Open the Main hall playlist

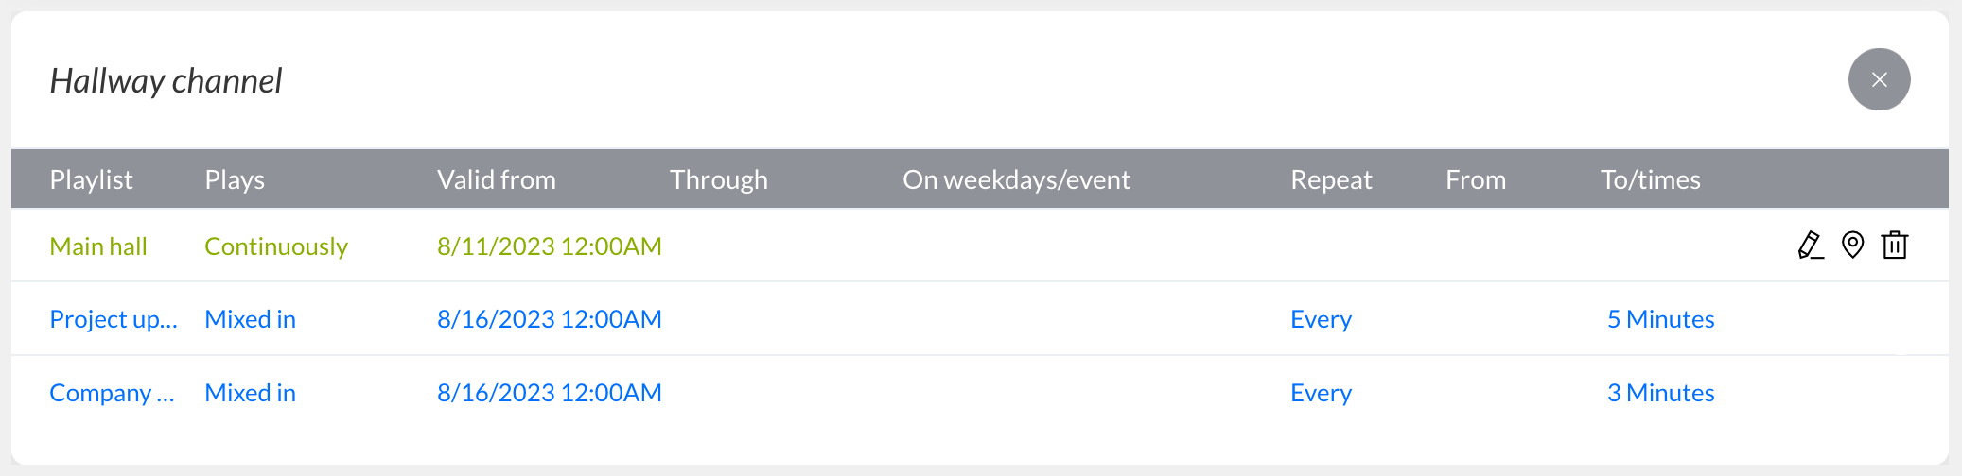[98, 246]
